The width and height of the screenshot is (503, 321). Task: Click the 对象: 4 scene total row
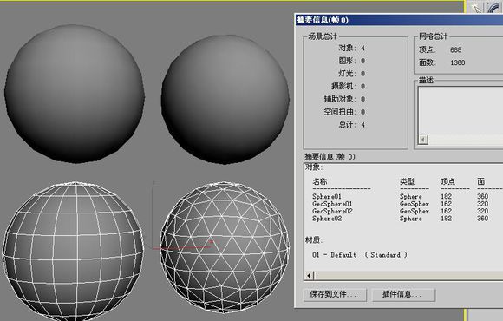tap(352, 48)
